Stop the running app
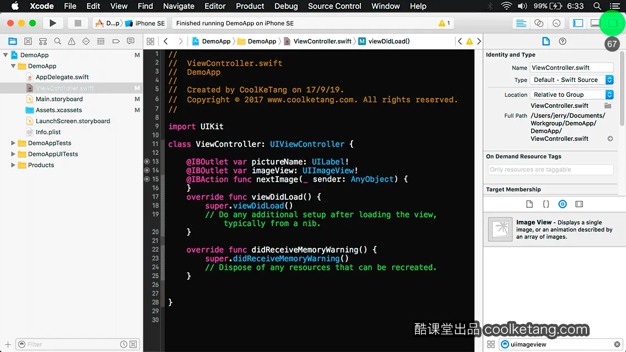 coord(78,23)
